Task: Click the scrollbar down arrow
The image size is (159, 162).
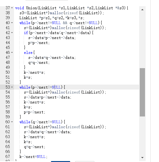Action: coord(142,158)
